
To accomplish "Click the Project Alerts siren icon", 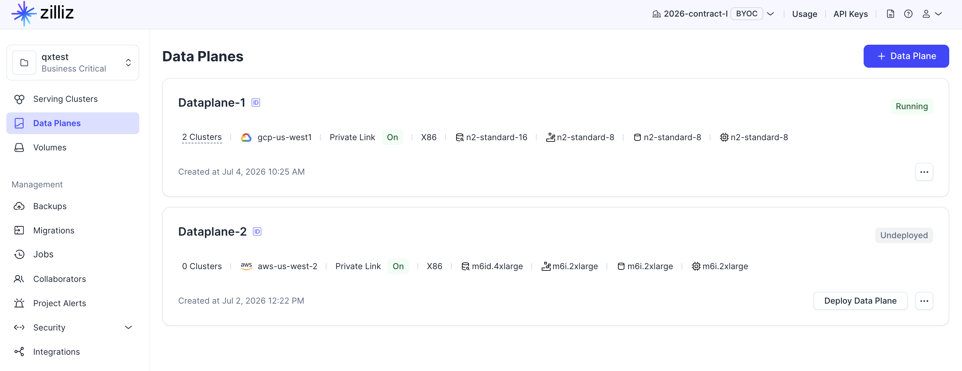I will pos(19,303).
